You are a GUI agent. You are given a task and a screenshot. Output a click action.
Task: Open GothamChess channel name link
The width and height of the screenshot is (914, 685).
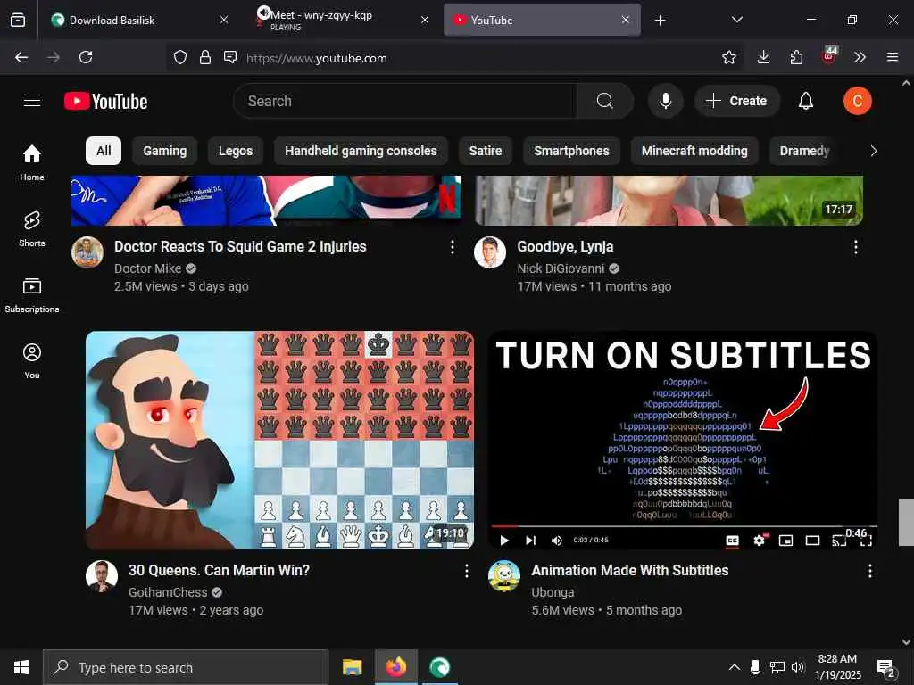point(168,592)
